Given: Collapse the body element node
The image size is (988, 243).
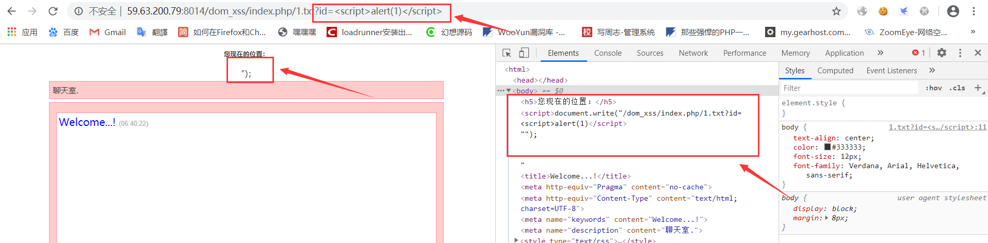Looking at the screenshot, I should click(509, 91).
